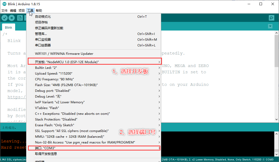This screenshot has width=279, height=162.
Task: Expand Debug port "Disabled" submenu
Action: [94, 91]
